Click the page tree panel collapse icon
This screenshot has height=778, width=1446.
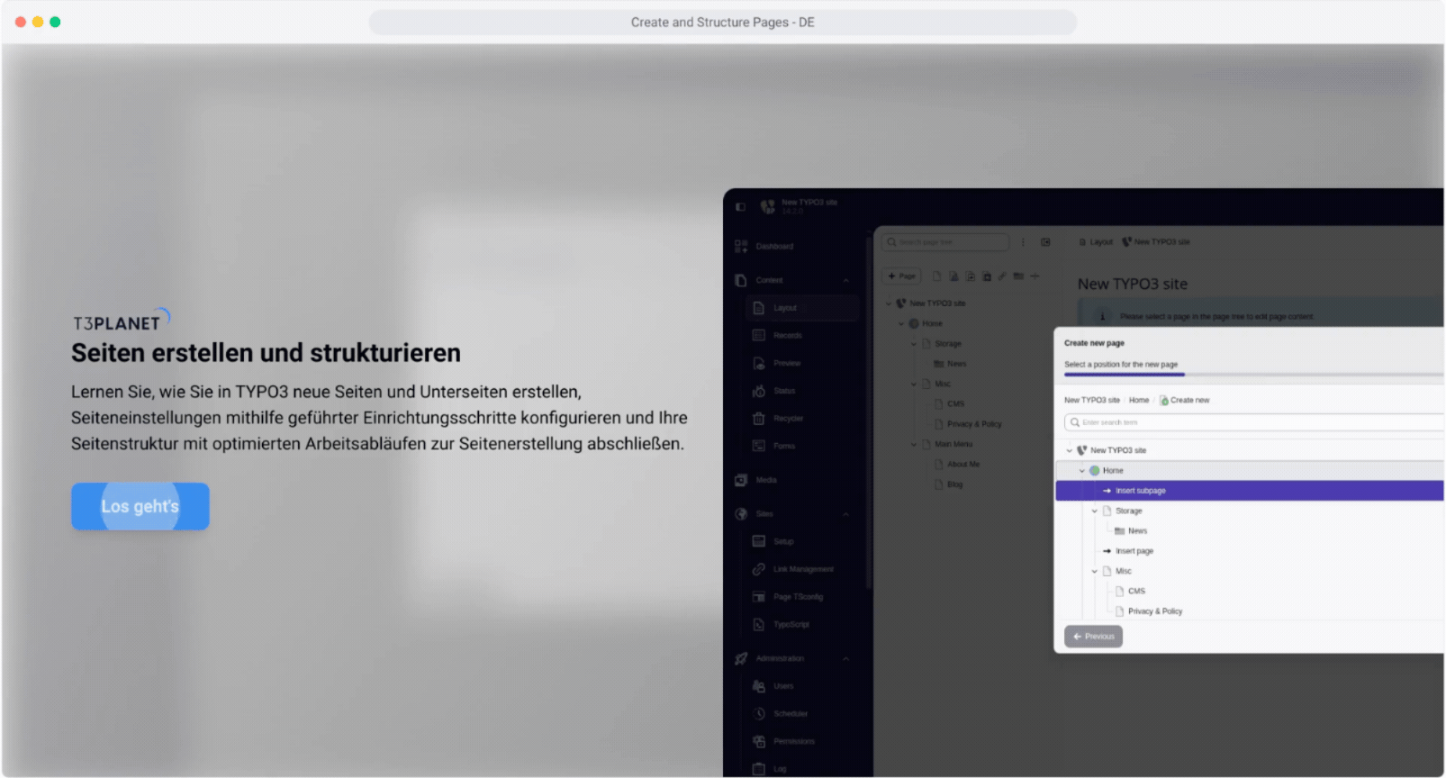click(1045, 242)
